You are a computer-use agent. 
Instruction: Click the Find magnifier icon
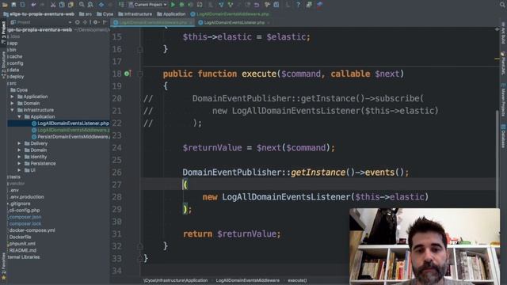[82, 5]
